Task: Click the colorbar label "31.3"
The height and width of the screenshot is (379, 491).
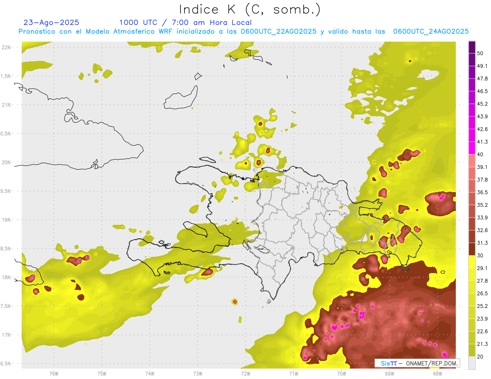Action: 482,243
